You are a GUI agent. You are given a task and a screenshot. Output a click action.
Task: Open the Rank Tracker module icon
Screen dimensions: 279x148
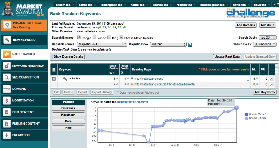point(7,54)
